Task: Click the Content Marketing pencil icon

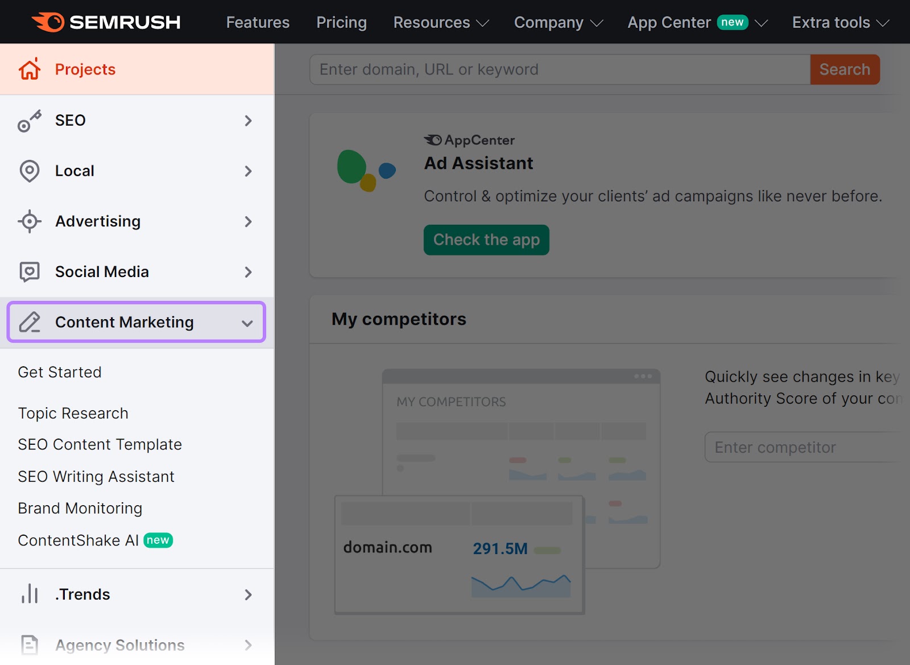Action: (x=30, y=322)
